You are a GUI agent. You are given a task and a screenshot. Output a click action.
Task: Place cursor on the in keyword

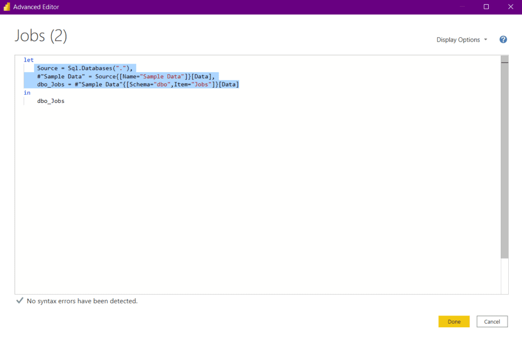point(27,92)
